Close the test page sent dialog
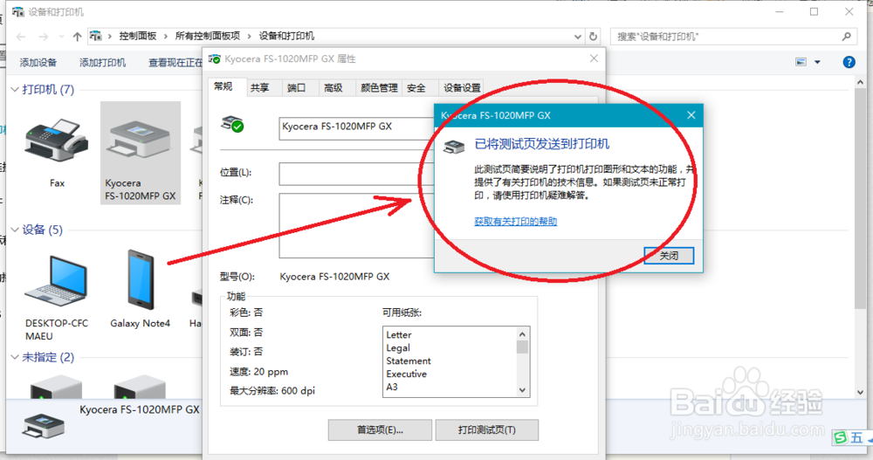This screenshot has height=460, width=873. (x=691, y=115)
